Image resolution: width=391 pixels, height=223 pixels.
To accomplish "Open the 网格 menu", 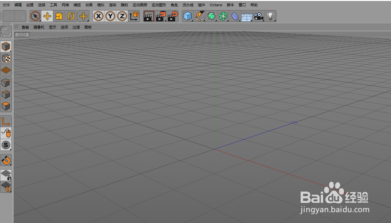I will point(65,5).
